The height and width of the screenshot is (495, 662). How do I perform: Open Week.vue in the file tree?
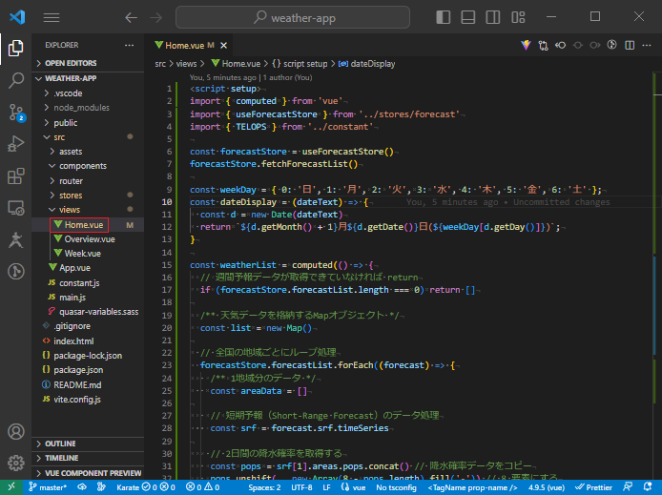coord(88,254)
